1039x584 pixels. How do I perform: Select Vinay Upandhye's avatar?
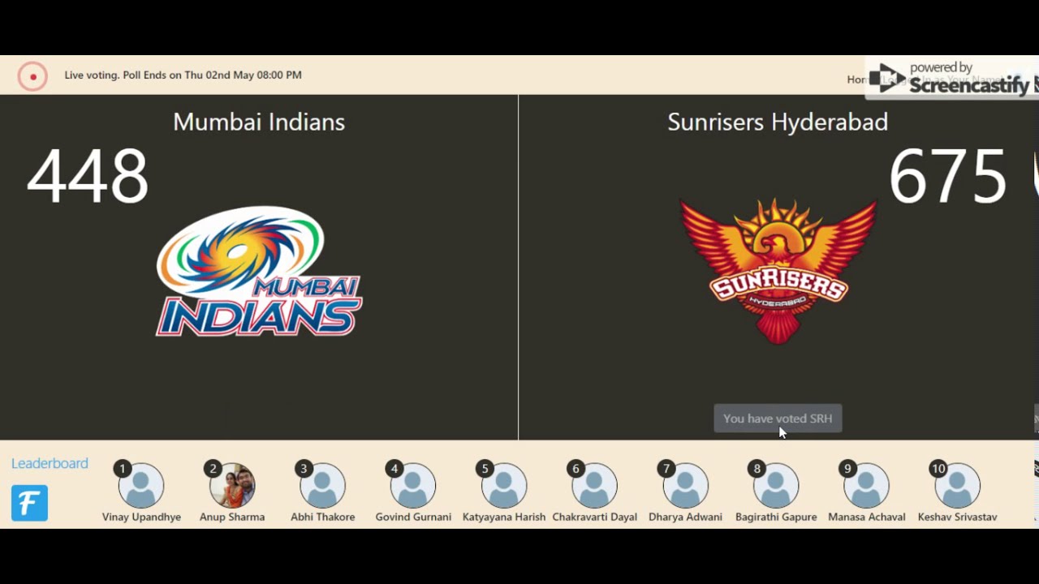pyautogui.click(x=141, y=485)
